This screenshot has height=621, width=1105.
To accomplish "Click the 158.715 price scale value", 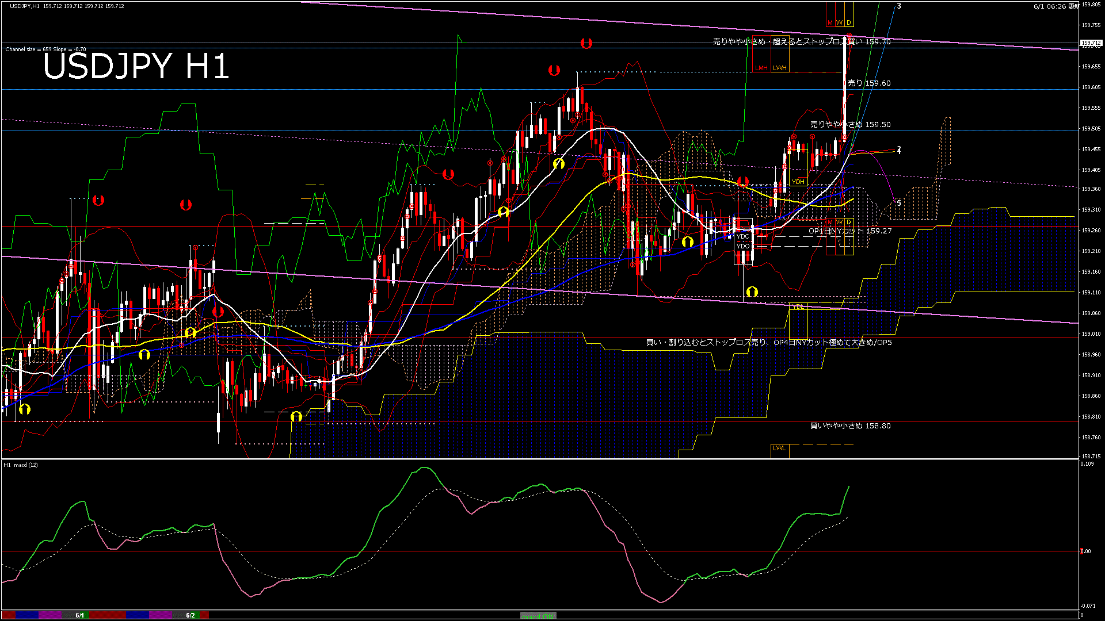I will (x=1091, y=456).
